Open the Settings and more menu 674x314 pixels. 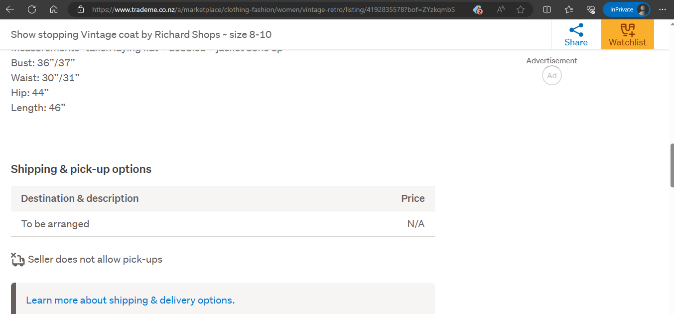coord(663,9)
